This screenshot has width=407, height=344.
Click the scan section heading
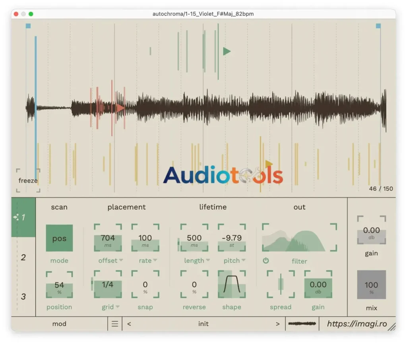(59, 207)
